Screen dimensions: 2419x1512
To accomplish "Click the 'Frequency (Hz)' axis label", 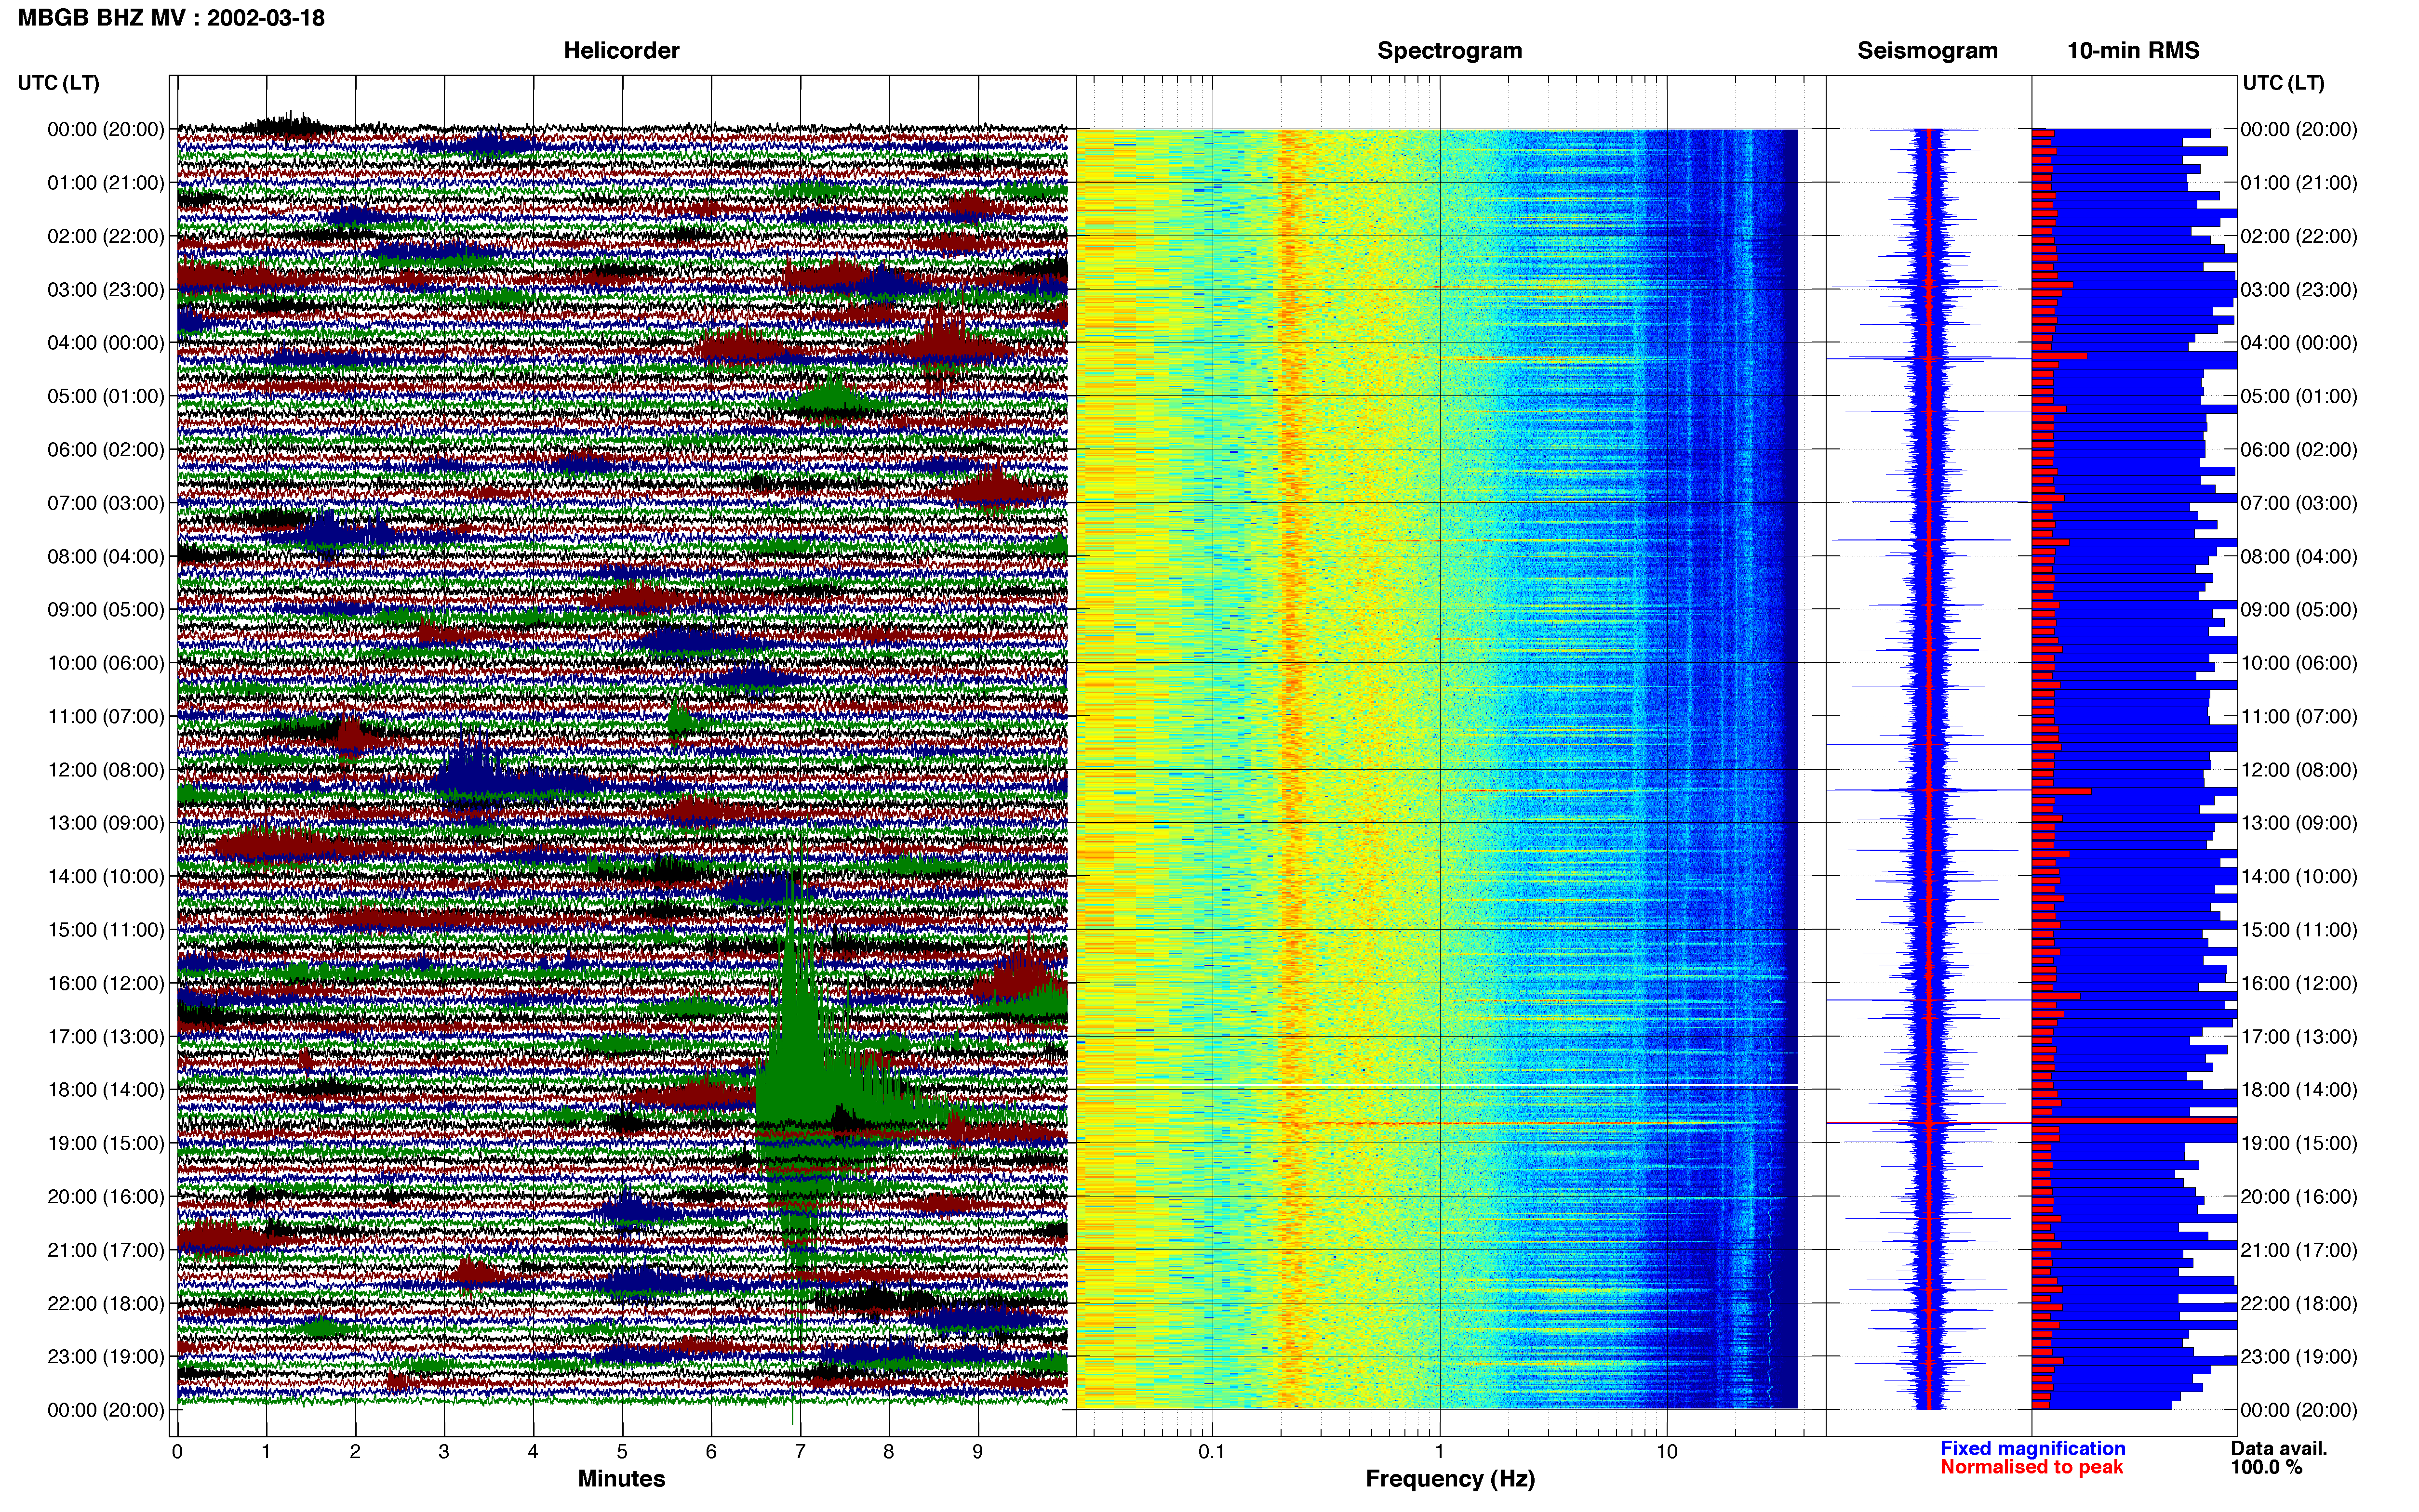I will pyautogui.click(x=1450, y=1479).
